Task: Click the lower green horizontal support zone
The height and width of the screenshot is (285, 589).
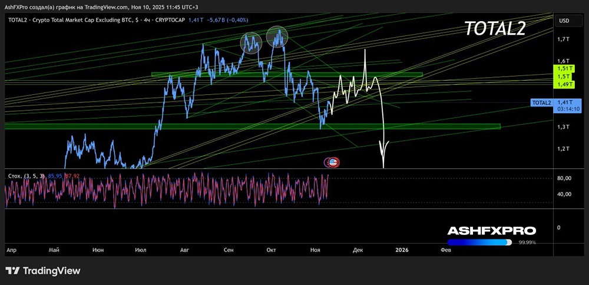Action: point(252,126)
